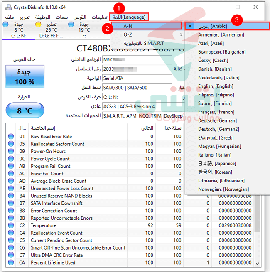Open the سمات (Theme) menu
270x272 pixels.
(62, 17)
